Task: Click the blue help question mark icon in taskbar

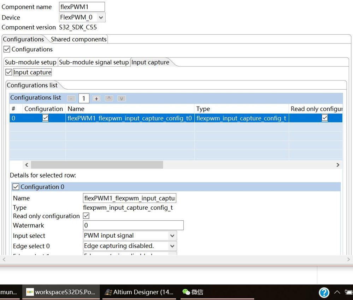Action: point(324,292)
